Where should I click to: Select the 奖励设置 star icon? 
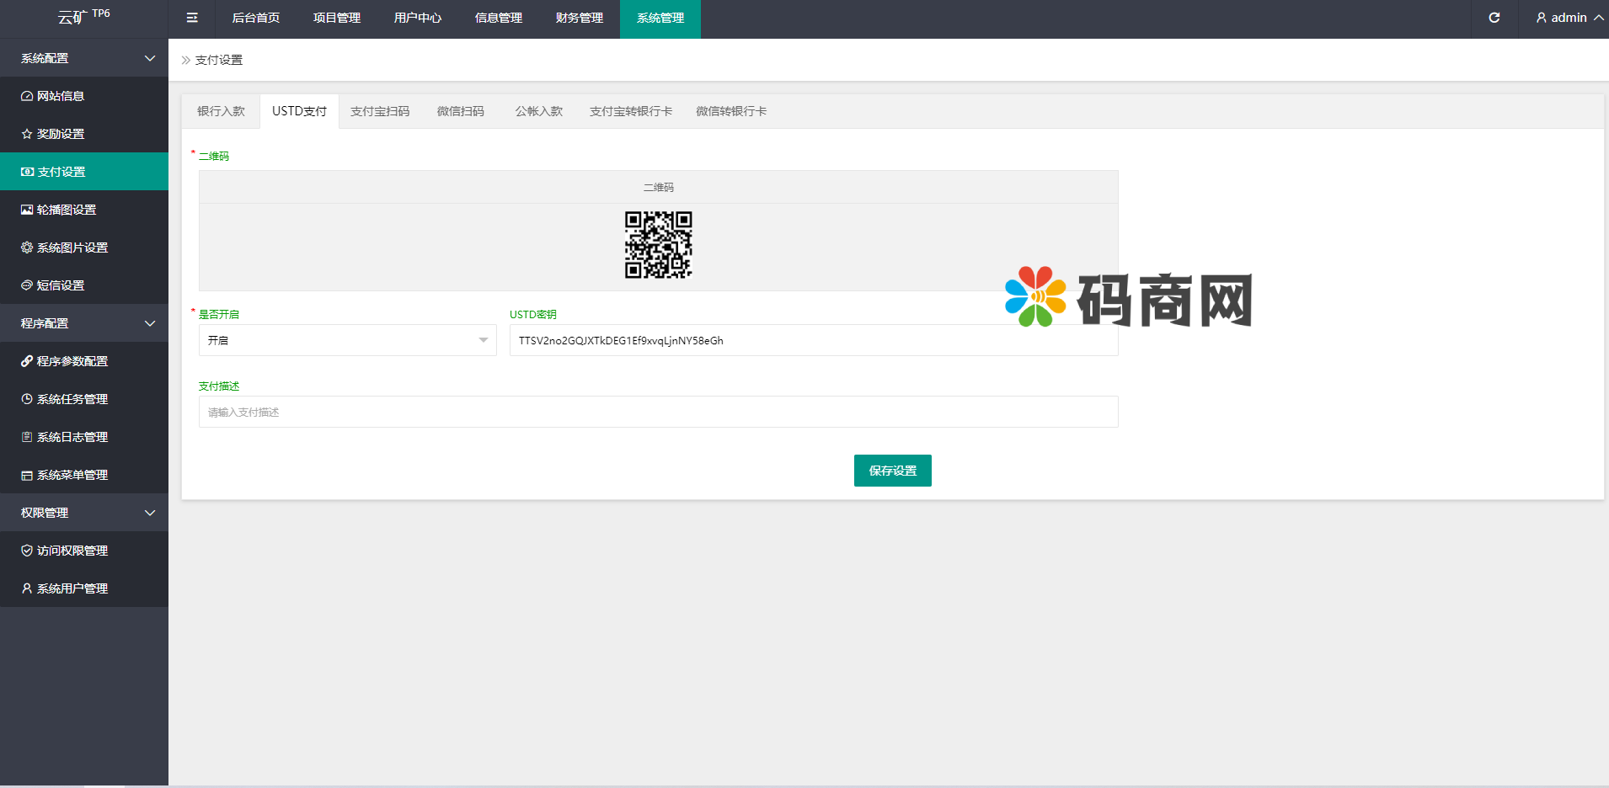pos(26,133)
